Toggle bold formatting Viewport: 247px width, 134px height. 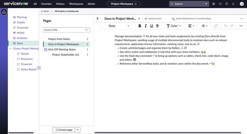[140, 26]
